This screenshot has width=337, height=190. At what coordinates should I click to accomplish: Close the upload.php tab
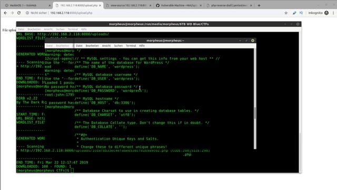100,5
